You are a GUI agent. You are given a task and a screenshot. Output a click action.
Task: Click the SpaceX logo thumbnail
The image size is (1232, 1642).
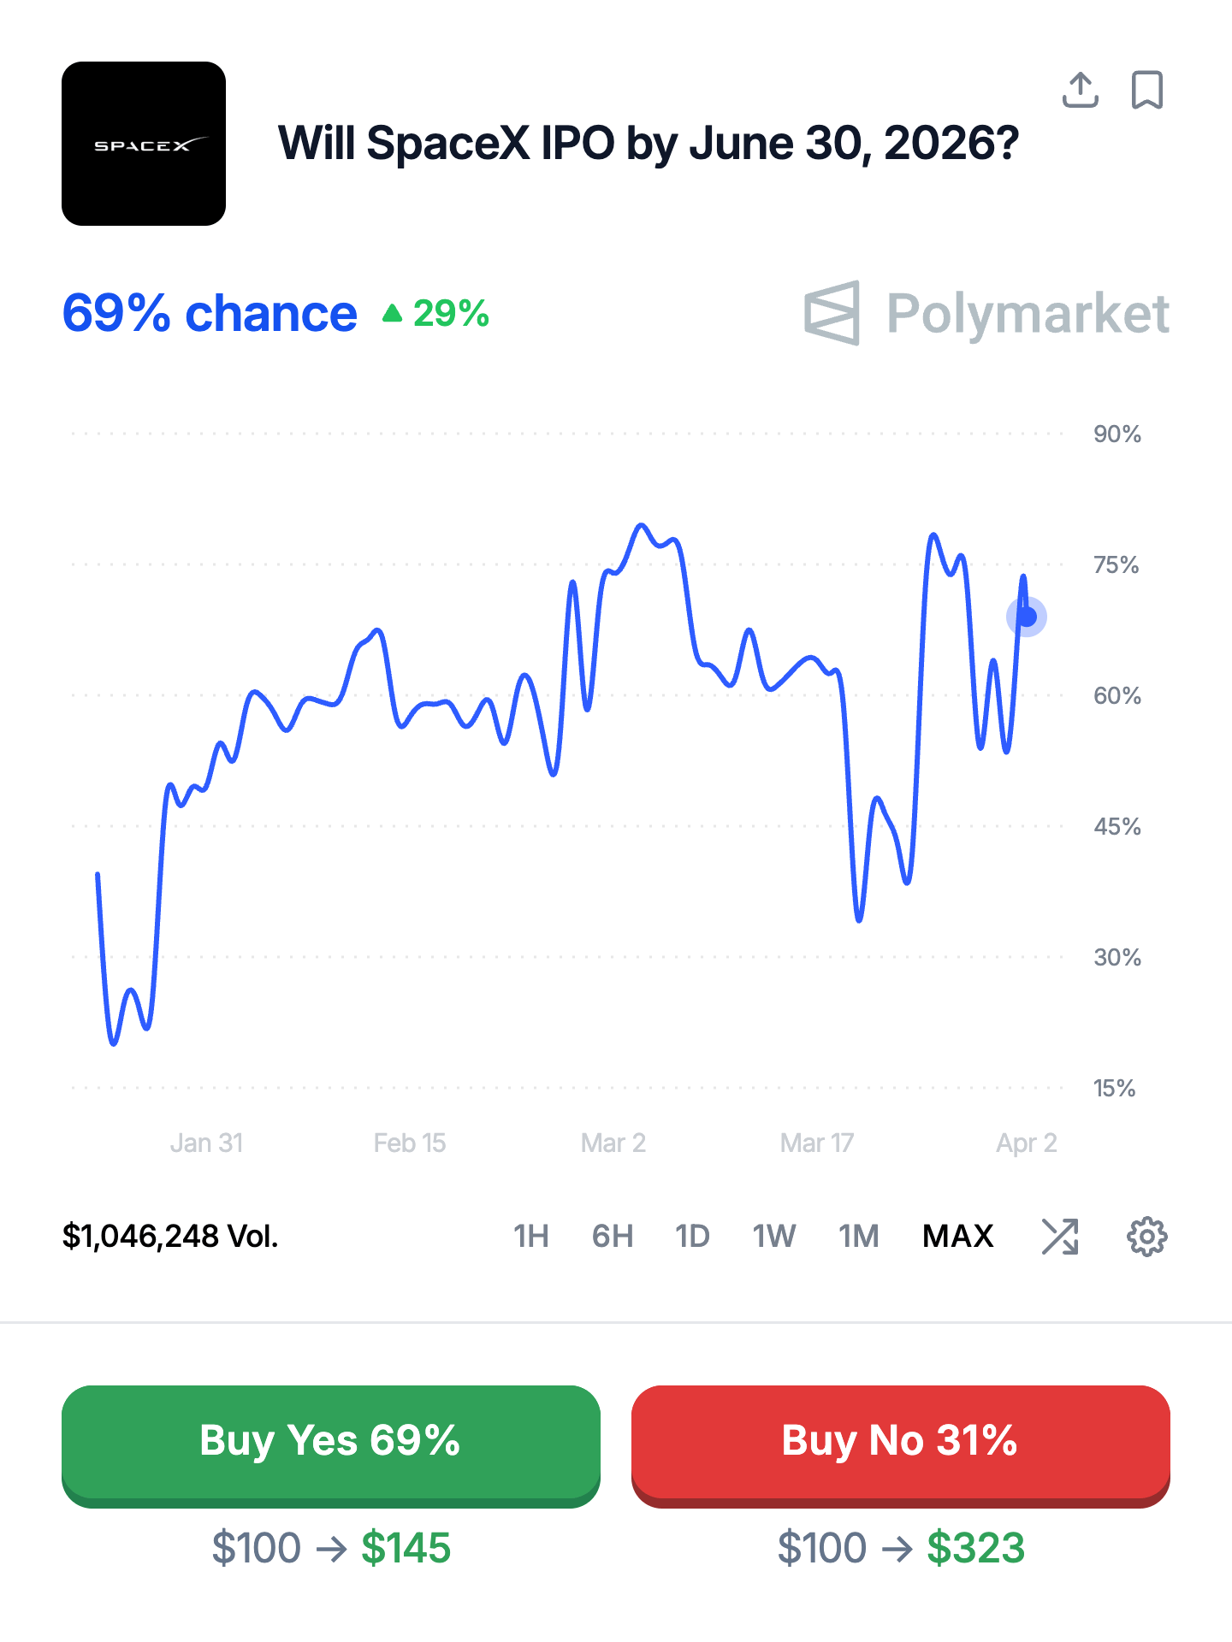[x=144, y=144]
